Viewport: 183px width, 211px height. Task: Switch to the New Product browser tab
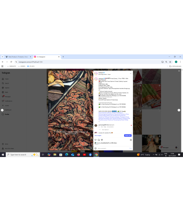[18, 57]
